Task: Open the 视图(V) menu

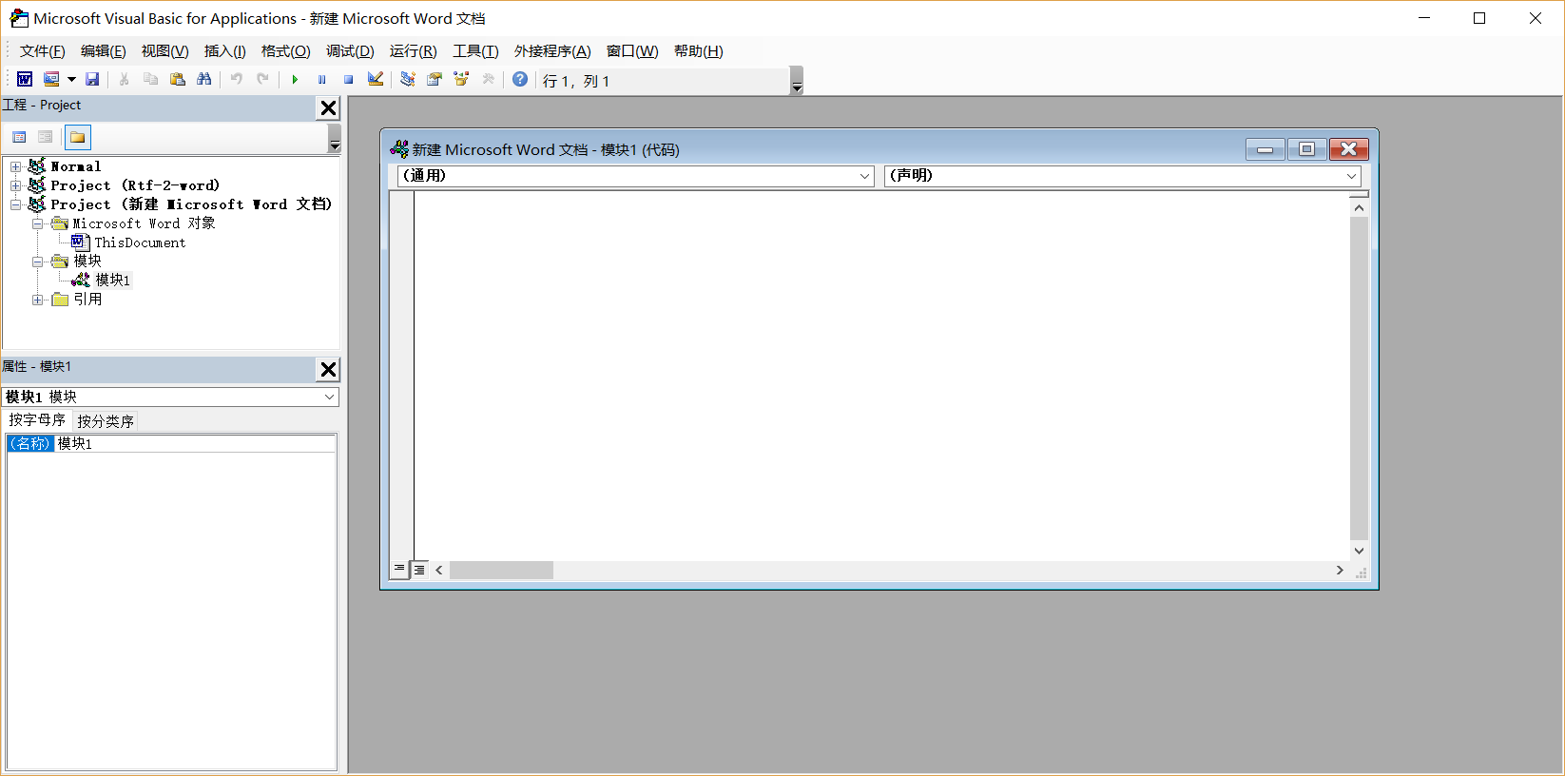Action: (164, 51)
